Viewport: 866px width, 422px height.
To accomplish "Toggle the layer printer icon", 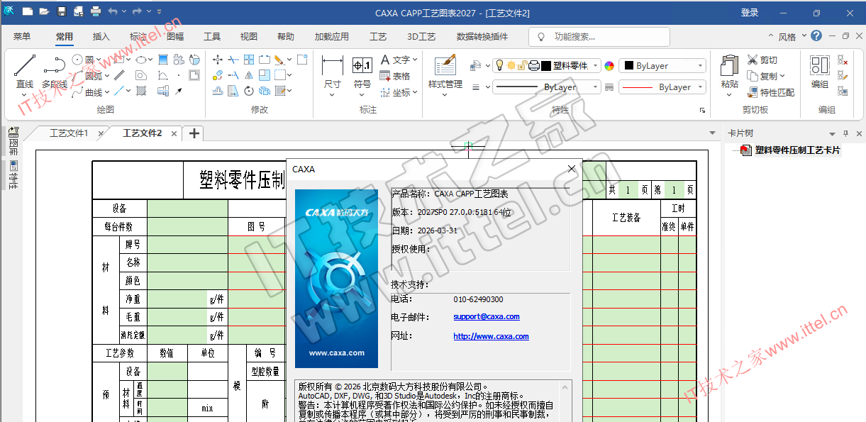I will 534,66.
